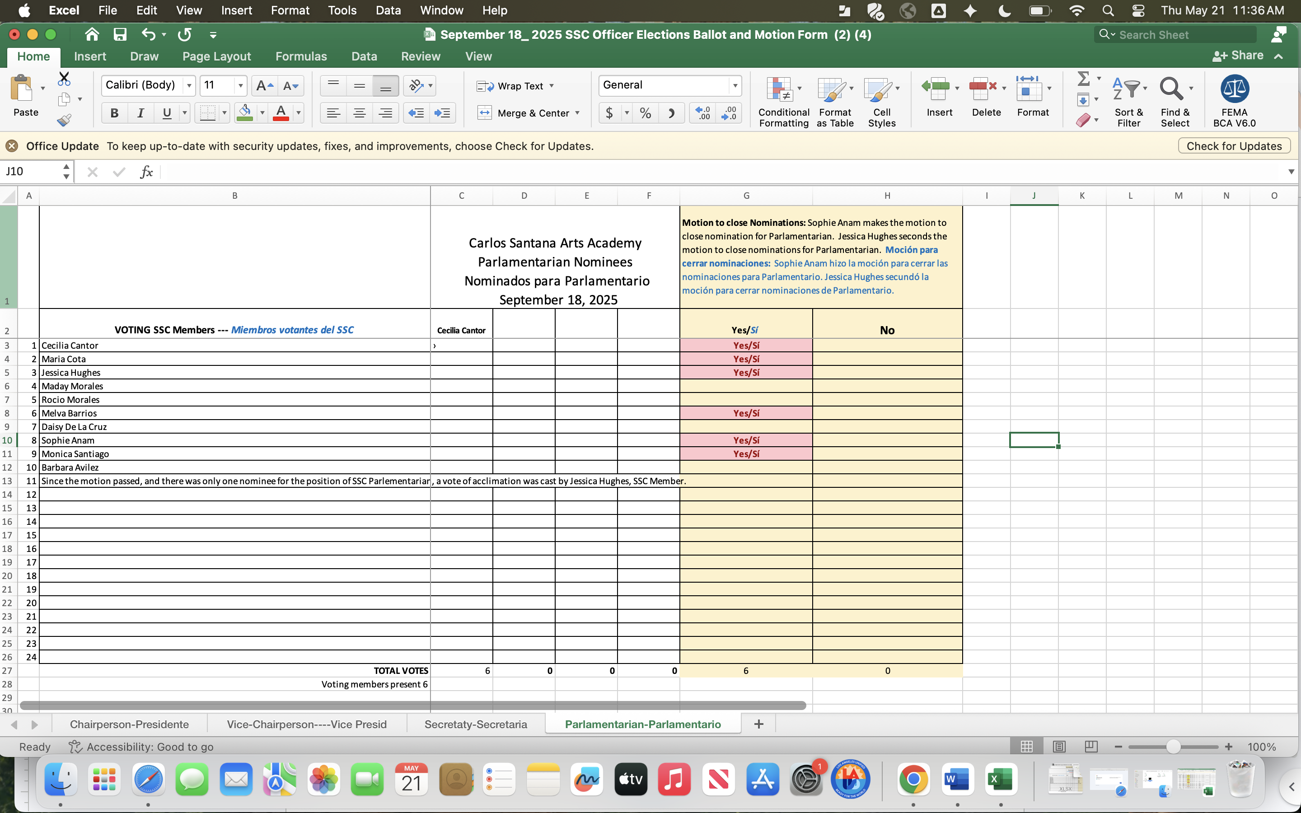Launch FEMA BCA V6.0 add-in
This screenshot has width=1301, height=813.
point(1234,101)
